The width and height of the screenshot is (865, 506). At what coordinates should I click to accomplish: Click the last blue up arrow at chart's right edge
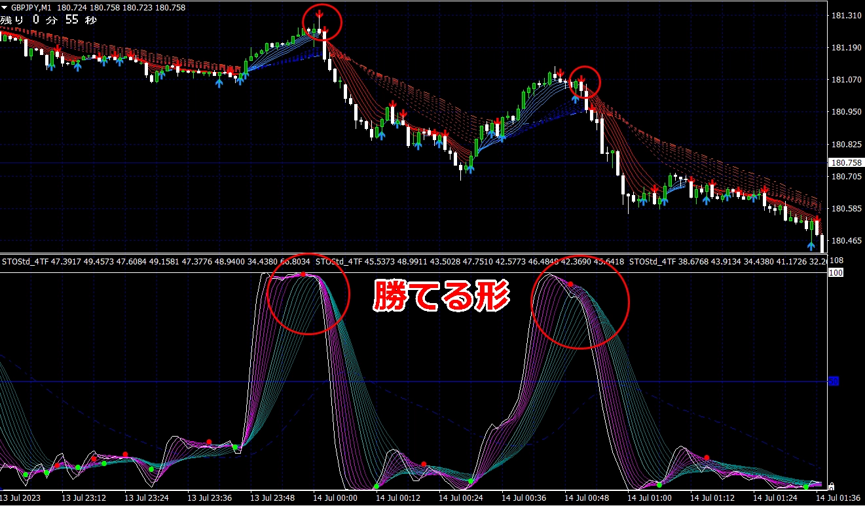811,246
